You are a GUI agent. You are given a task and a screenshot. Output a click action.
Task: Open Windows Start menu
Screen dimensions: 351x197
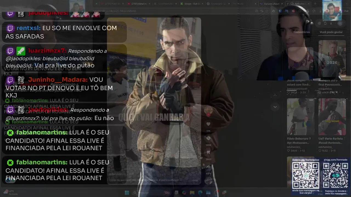pos(127,193)
